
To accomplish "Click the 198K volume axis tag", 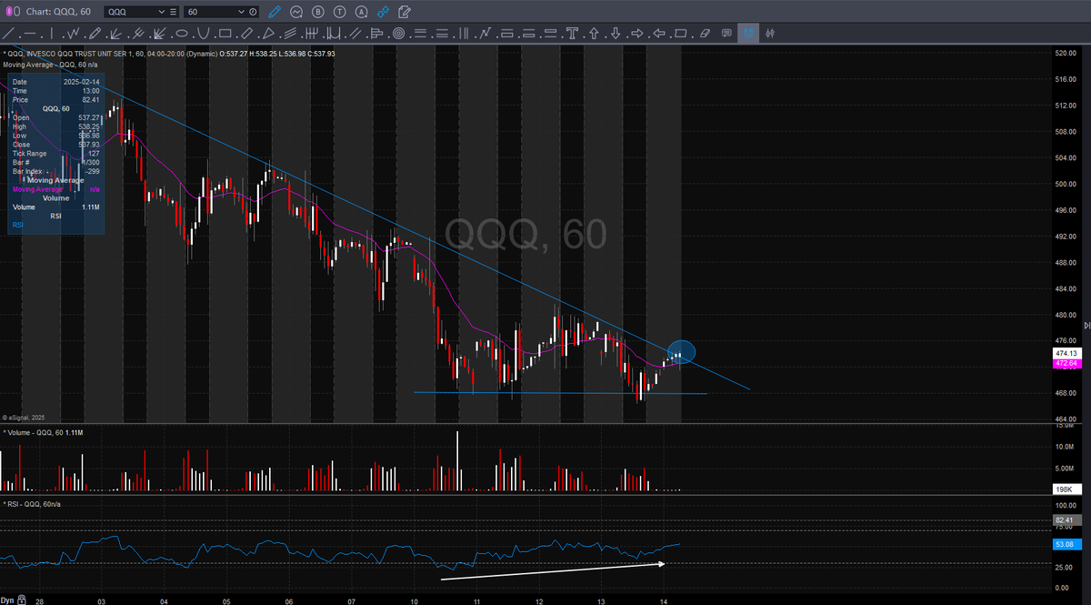I will click(x=1066, y=489).
